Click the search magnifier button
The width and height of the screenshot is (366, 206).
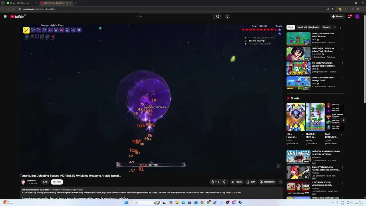tap(218, 16)
